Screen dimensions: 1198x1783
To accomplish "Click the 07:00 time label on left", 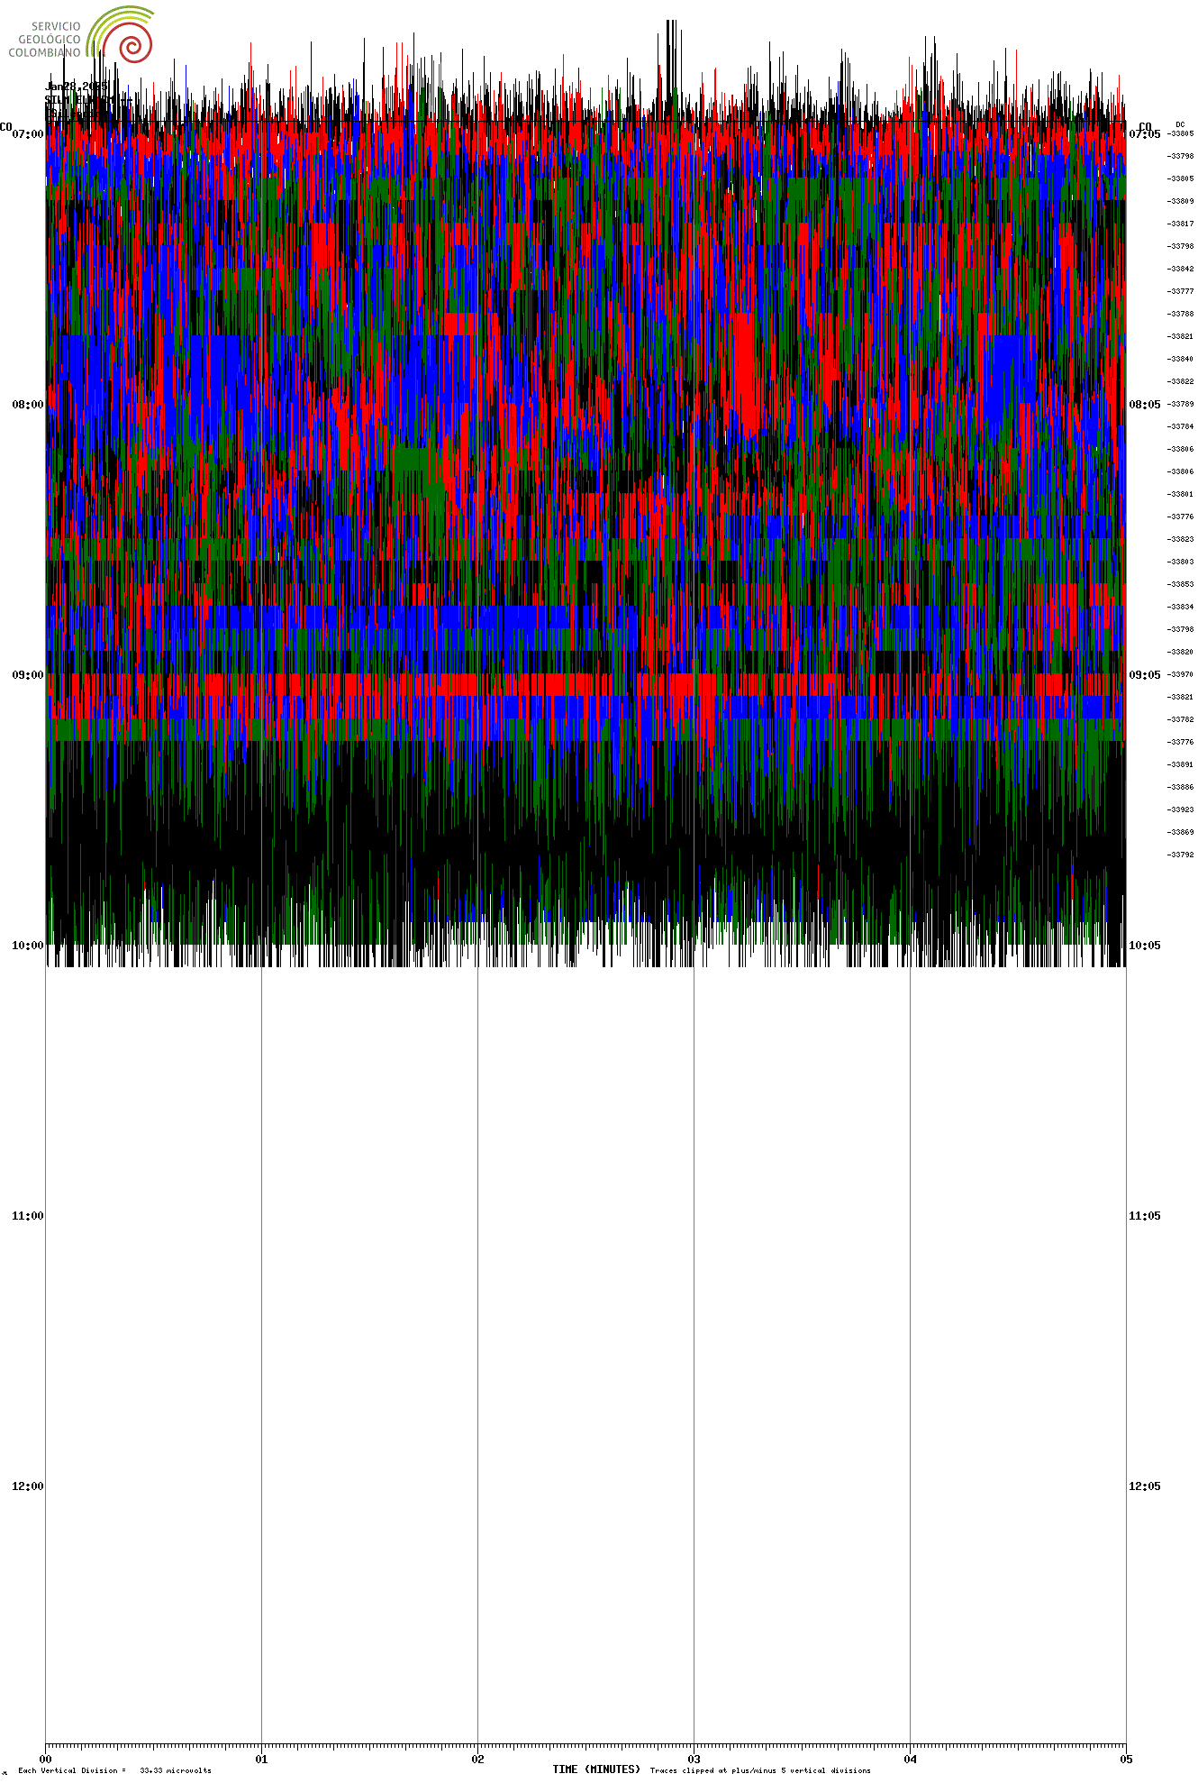I will (x=27, y=134).
